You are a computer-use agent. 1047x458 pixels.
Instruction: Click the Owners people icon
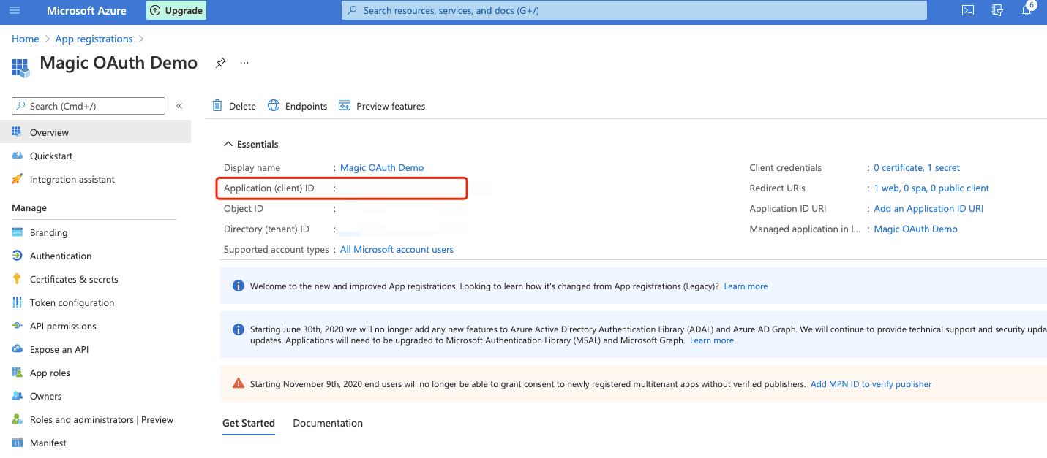pos(17,396)
